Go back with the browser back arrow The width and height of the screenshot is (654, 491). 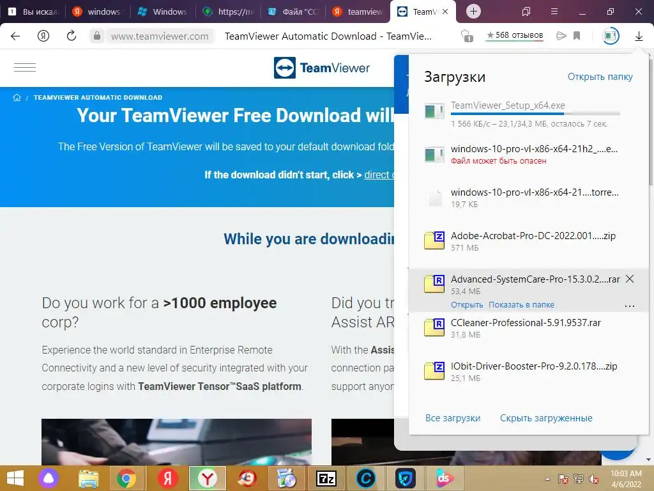(15, 36)
